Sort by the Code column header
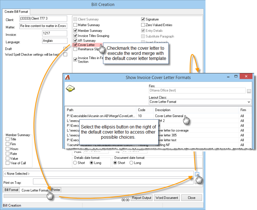 (x=144, y=110)
